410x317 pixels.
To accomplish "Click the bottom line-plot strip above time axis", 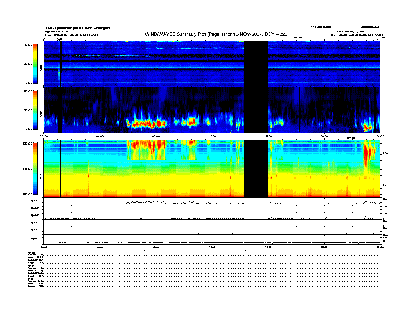I will click(212, 239).
